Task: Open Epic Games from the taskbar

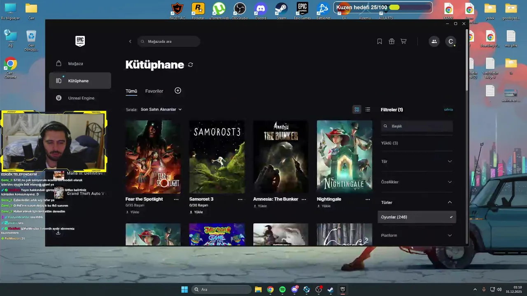Action: coord(343,289)
